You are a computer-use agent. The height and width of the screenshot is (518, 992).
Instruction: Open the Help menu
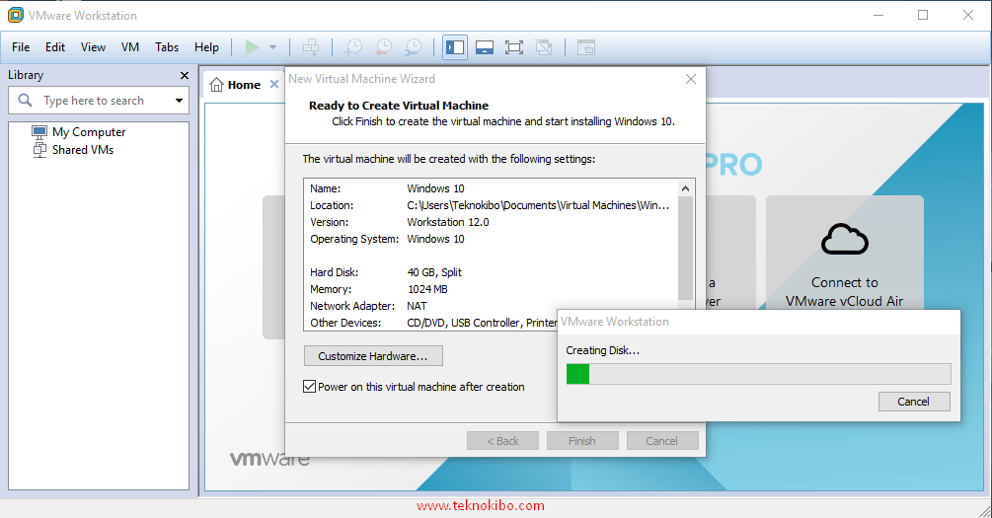pos(206,47)
